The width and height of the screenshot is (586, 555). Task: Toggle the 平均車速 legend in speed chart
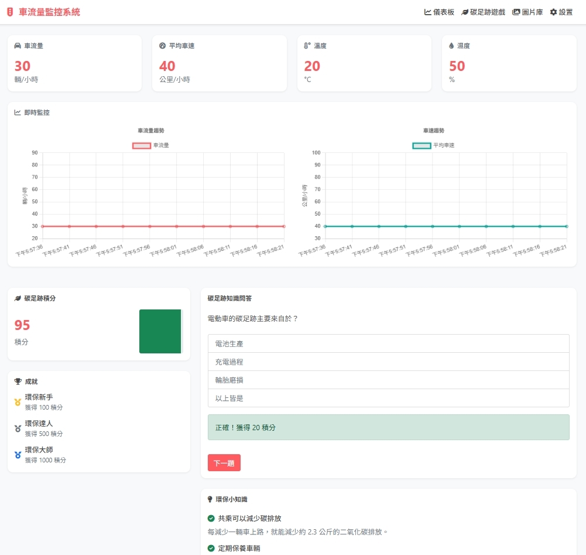[433, 145]
